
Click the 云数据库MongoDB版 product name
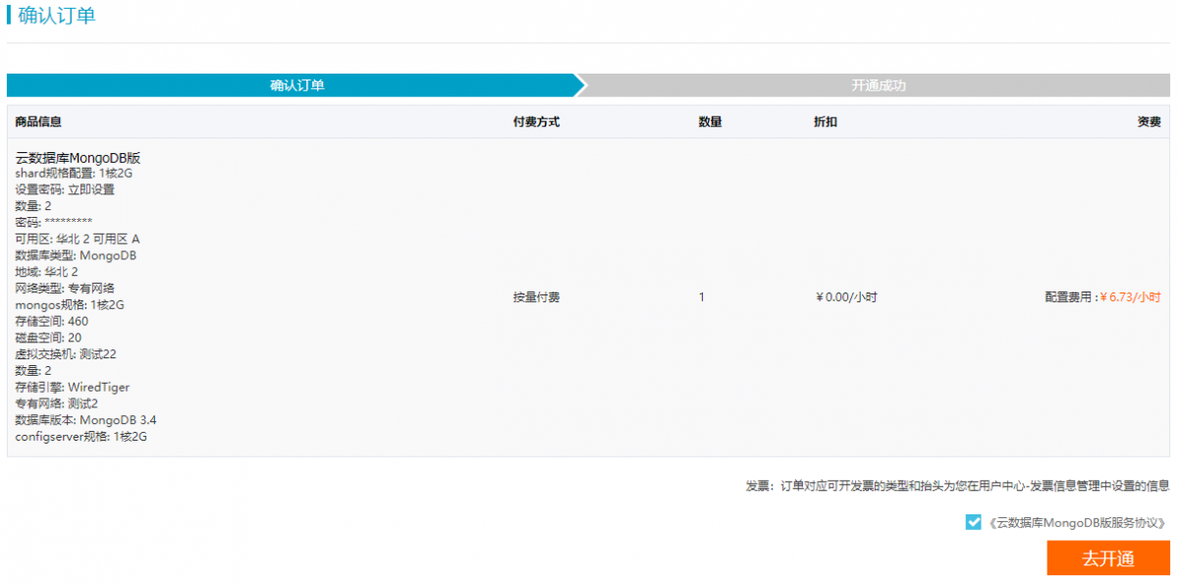click(79, 157)
